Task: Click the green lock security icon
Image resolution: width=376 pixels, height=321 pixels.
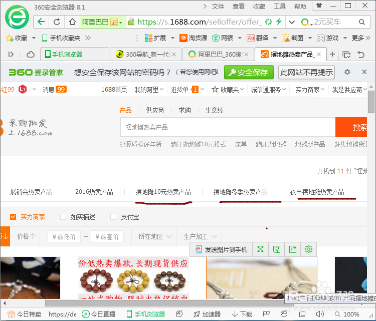Action: pyautogui.click(x=131, y=22)
